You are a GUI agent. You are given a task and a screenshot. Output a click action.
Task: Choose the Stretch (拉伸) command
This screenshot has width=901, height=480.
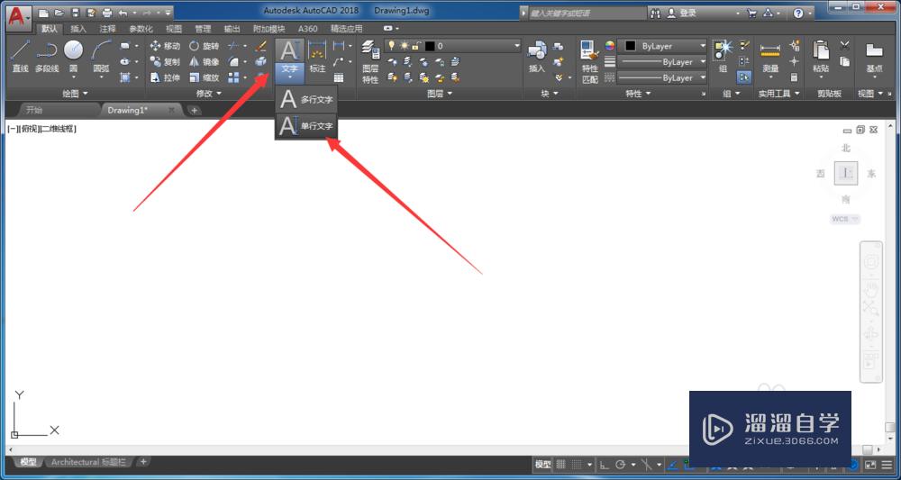tap(165, 77)
